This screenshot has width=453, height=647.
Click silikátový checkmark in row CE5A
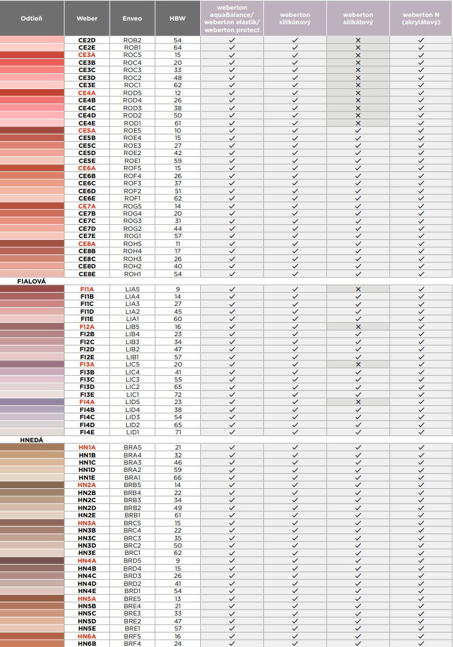tap(358, 130)
